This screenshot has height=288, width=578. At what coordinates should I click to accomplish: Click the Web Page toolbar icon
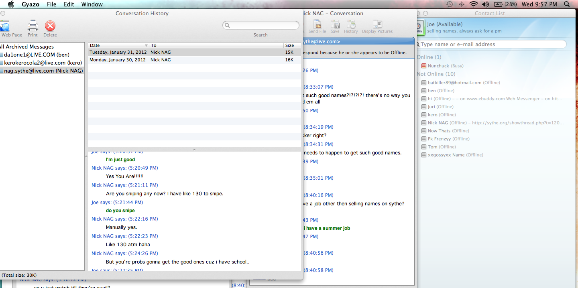(5, 26)
